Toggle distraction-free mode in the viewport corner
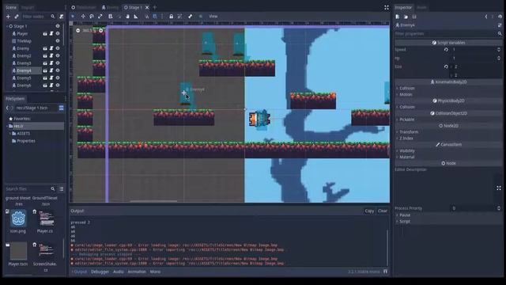The height and width of the screenshot is (285, 506). 387,7
